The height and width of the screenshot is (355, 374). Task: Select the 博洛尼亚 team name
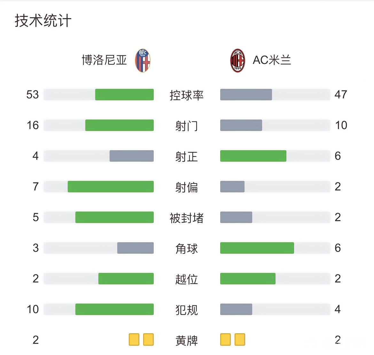(104, 60)
